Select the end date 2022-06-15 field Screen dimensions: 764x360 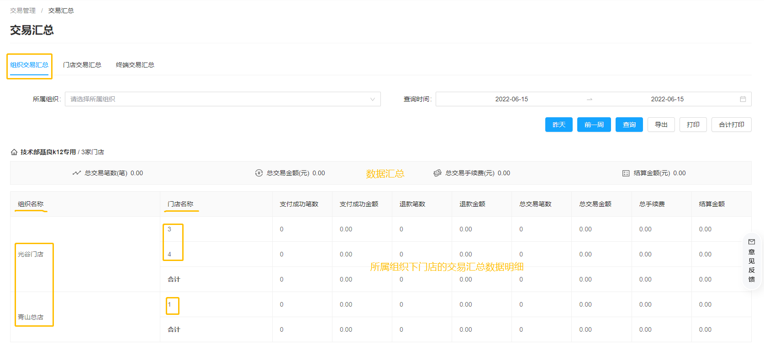(667, 99)
